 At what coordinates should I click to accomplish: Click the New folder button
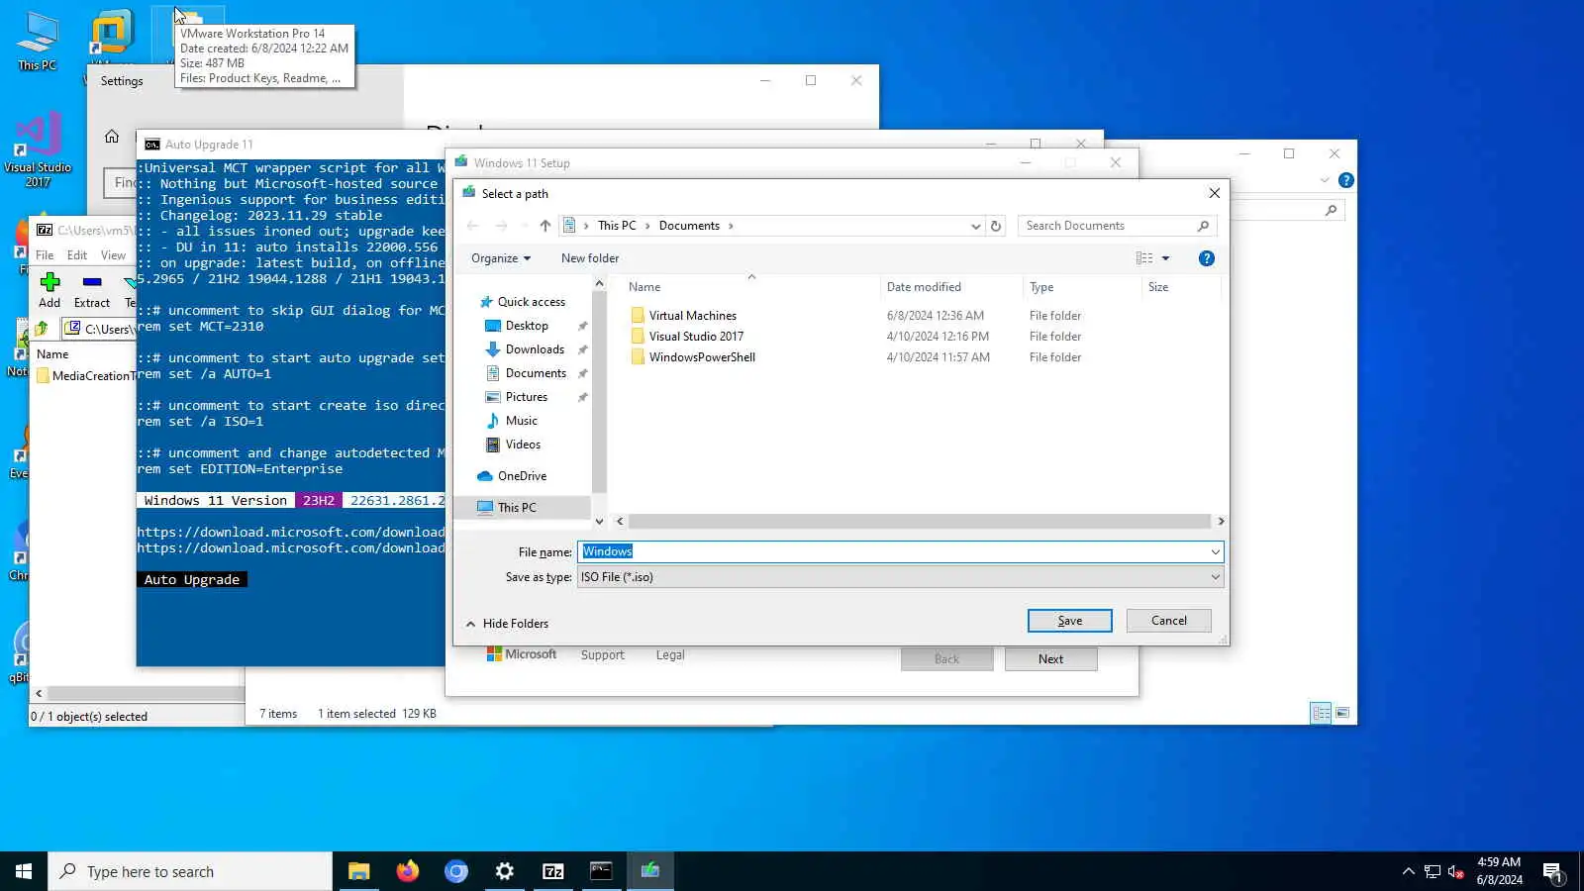[590, 258]
